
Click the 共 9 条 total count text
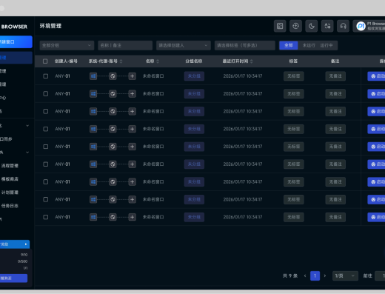pyautogui.click(x=290, y=275)
